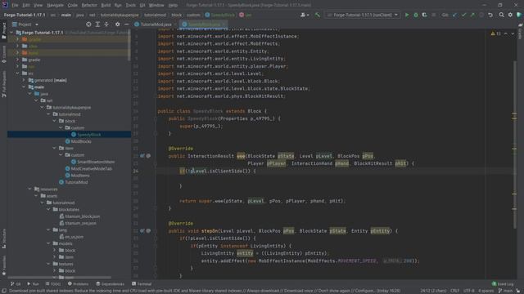Select ModCreativeModeTab in project tree
This screenshot has height=294, width=524.
tap(88, 169)
